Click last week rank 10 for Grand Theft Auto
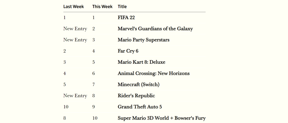 tap(66, 107)
